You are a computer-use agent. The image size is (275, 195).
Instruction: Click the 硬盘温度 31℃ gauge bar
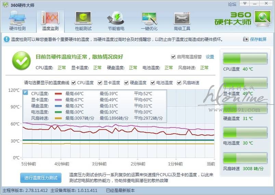coord(245,108)
